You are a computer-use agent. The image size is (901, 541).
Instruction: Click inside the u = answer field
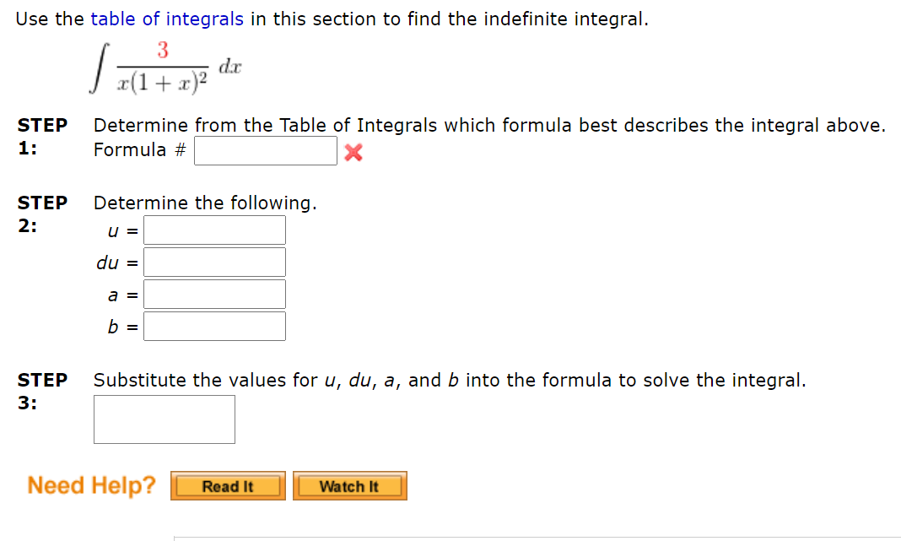click(213, 229)
